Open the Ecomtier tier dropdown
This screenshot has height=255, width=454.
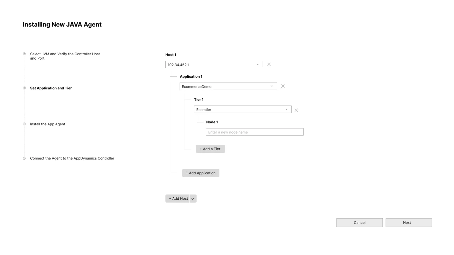click(243, 109)
